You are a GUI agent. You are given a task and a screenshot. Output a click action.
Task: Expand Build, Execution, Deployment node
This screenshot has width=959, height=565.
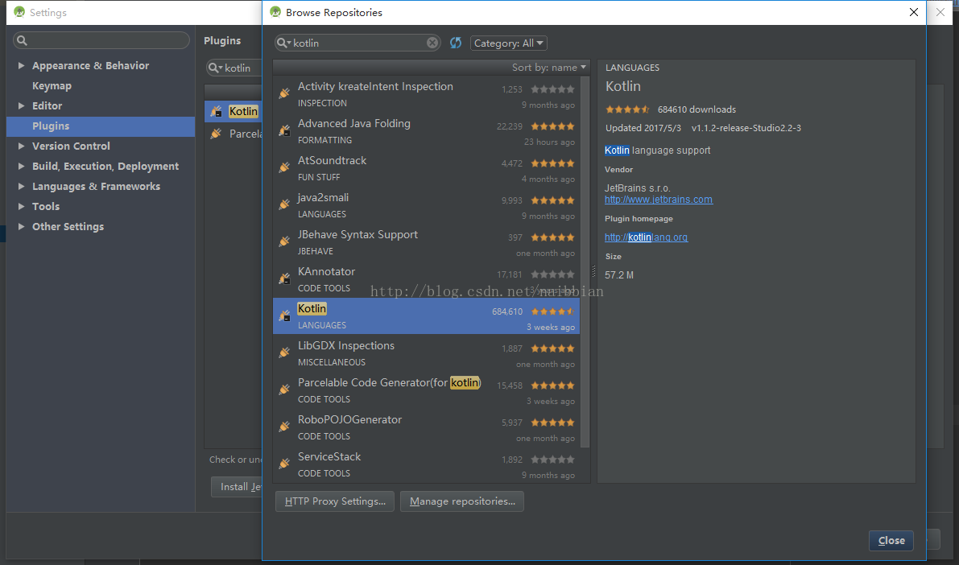(x=22, y=167)
